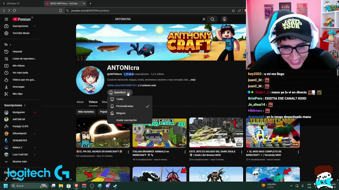The image size is (339, 190).
Task: Open Steam from the taskbar
Action: tap(115, 186)
